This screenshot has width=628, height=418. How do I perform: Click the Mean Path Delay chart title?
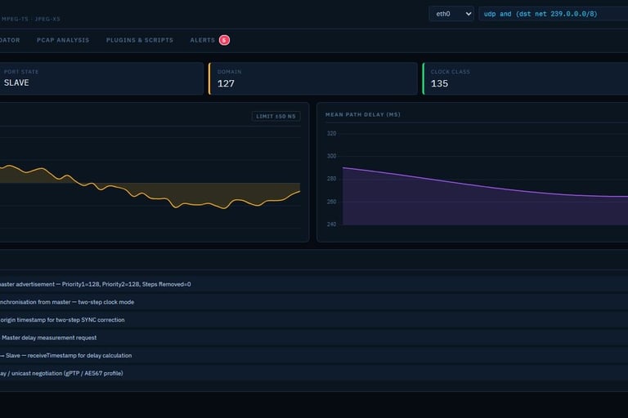coord(363,114)
